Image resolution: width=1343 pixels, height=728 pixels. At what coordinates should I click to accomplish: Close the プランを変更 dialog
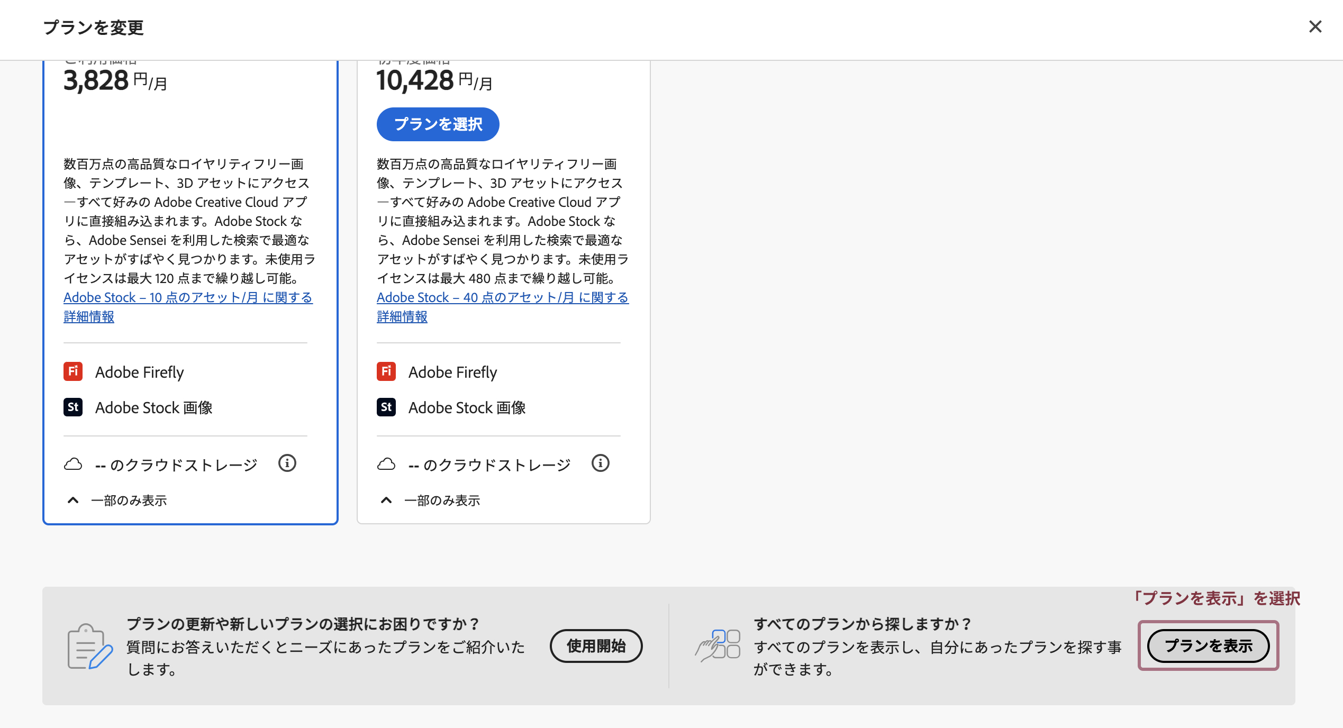(1315, 26)
